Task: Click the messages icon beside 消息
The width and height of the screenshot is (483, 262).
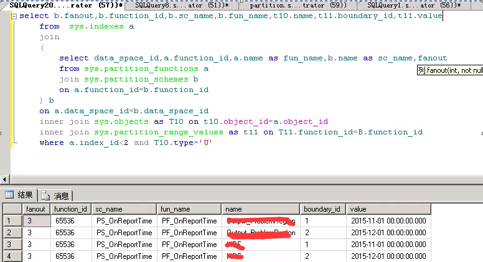Action: click(45, 195)
